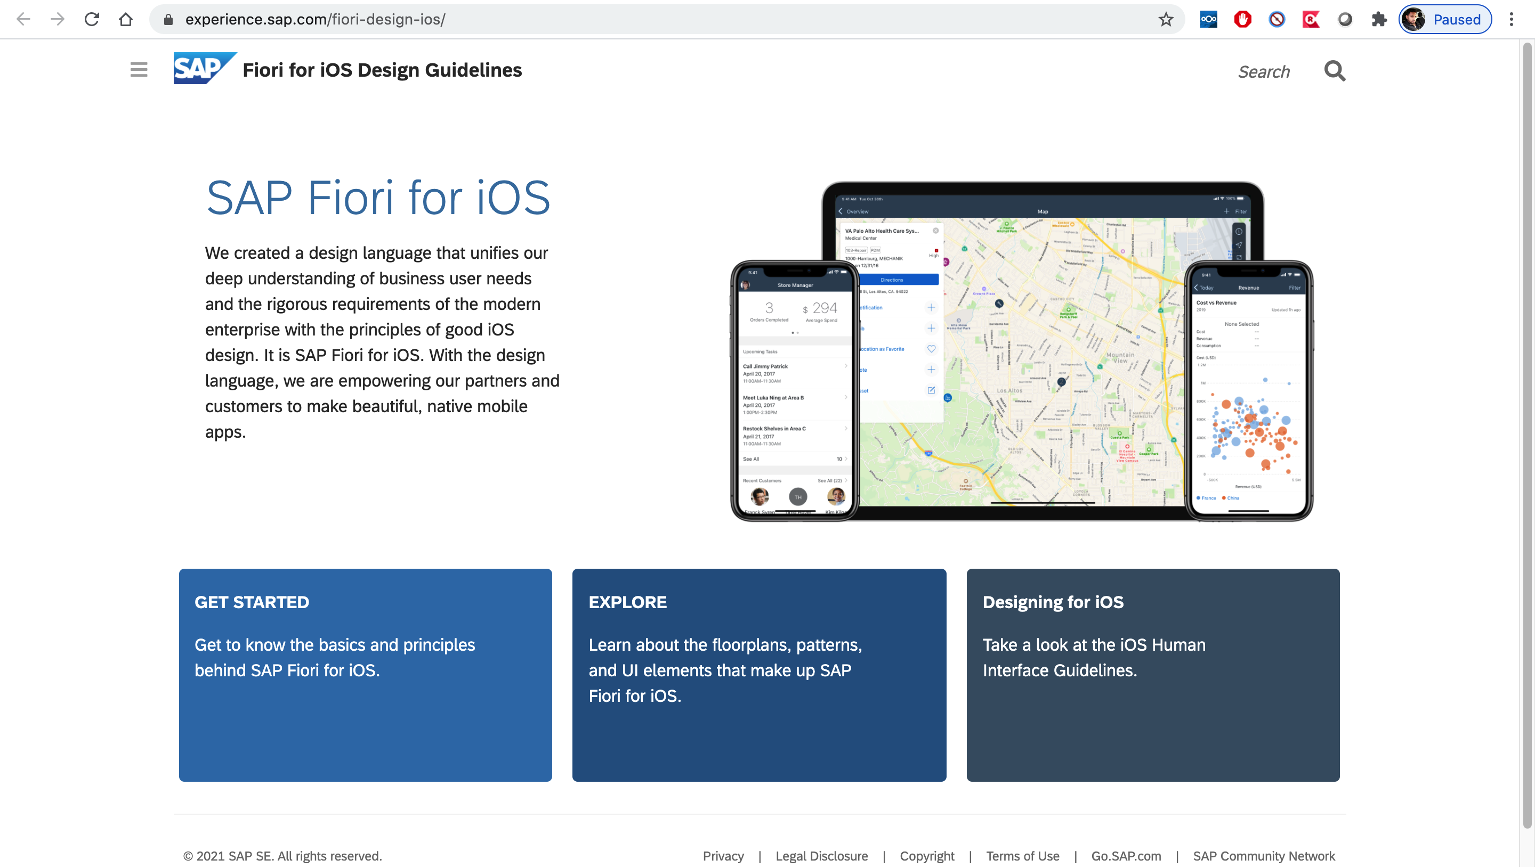This screenshot has width=1535, height=868.
Task: Bookmark the page via the star icon
Action: (1166, 19)
